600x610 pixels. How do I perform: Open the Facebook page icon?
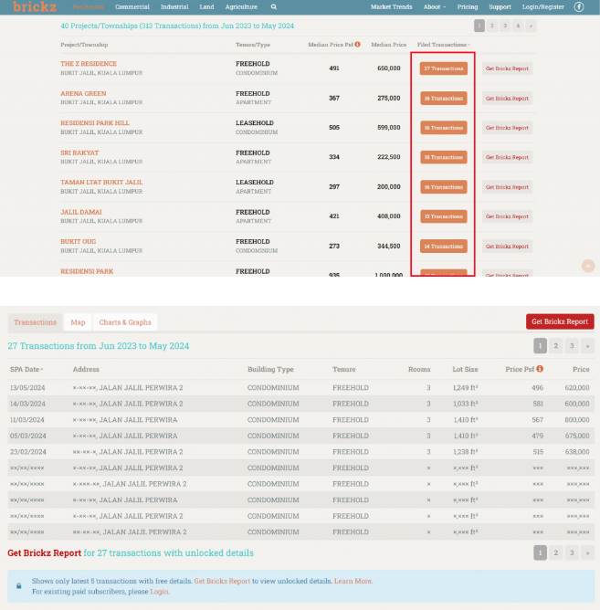tap(579, 7)
